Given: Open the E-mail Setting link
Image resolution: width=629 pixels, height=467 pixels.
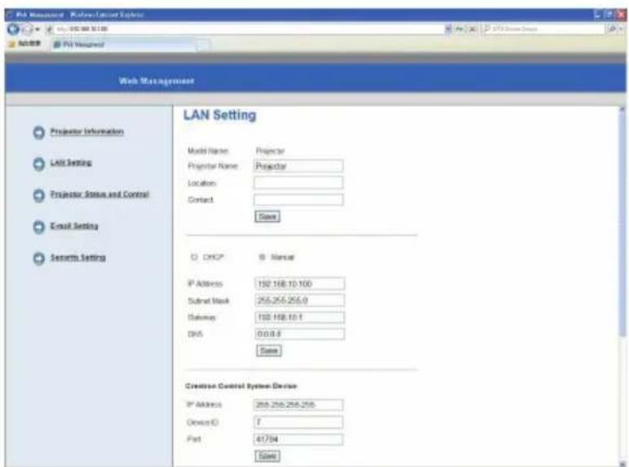Looking at the screenshot, I should (74, 226).
